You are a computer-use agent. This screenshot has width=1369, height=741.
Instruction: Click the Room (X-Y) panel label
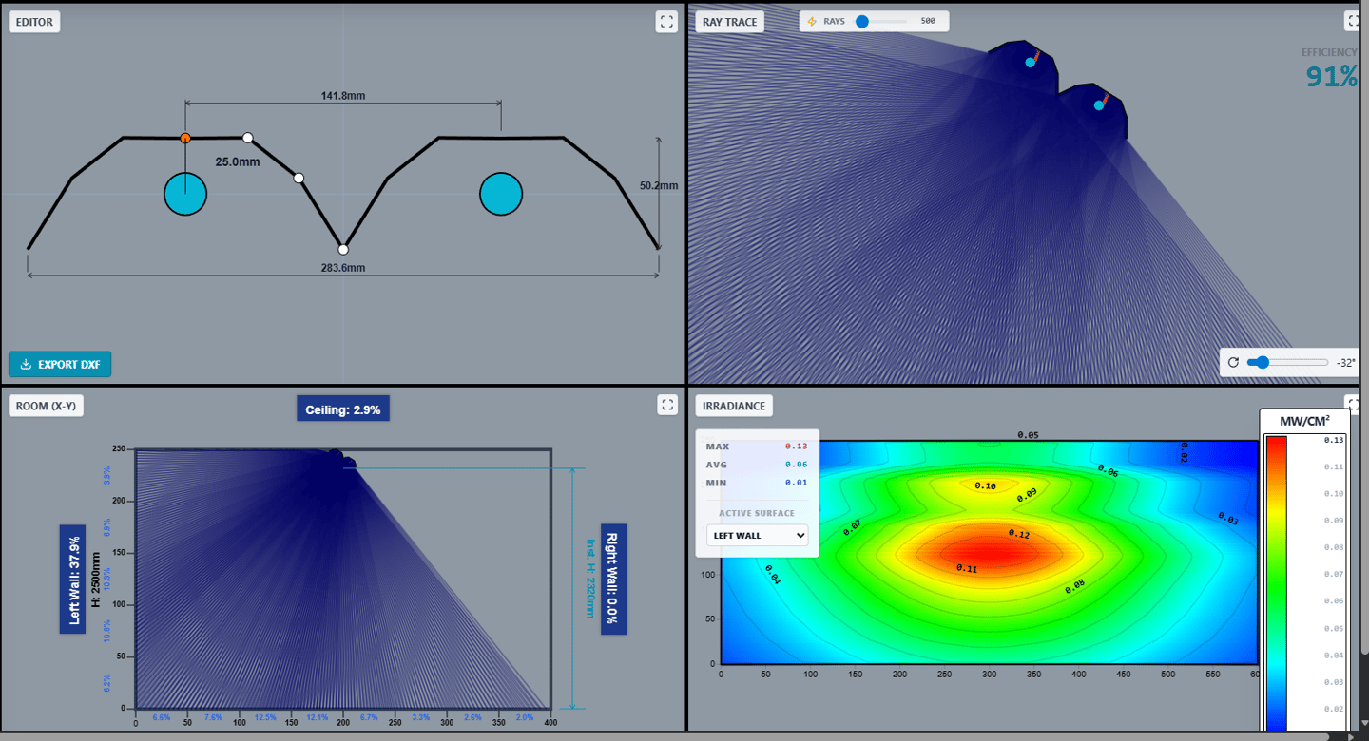46,406
